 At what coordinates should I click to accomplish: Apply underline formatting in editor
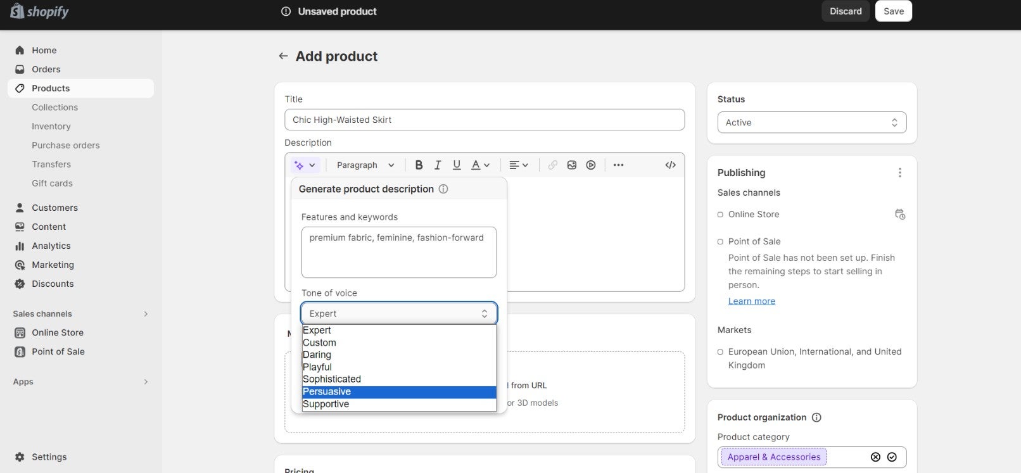point(457,165)
